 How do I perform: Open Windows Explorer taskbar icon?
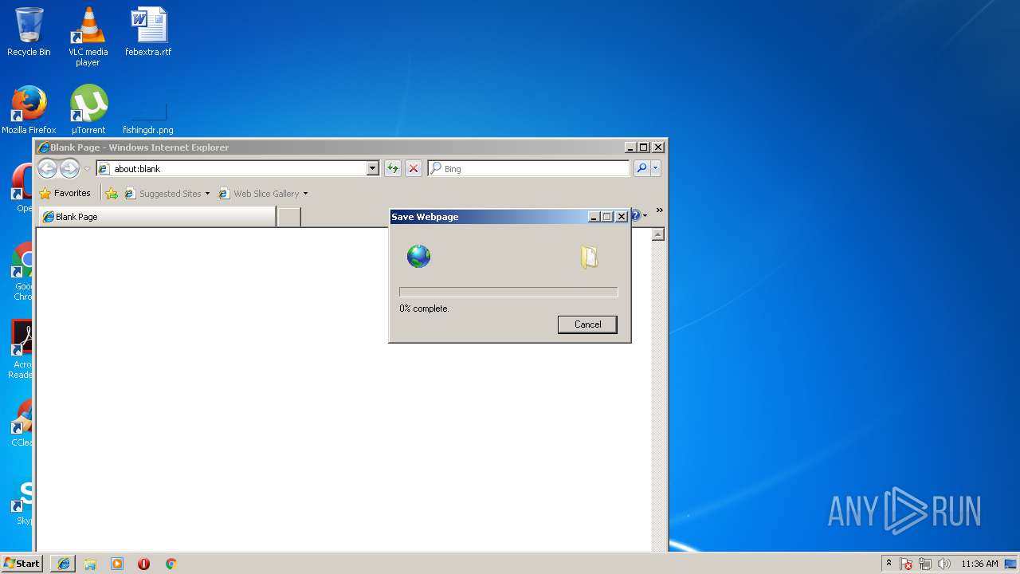(x=90, y=564)
